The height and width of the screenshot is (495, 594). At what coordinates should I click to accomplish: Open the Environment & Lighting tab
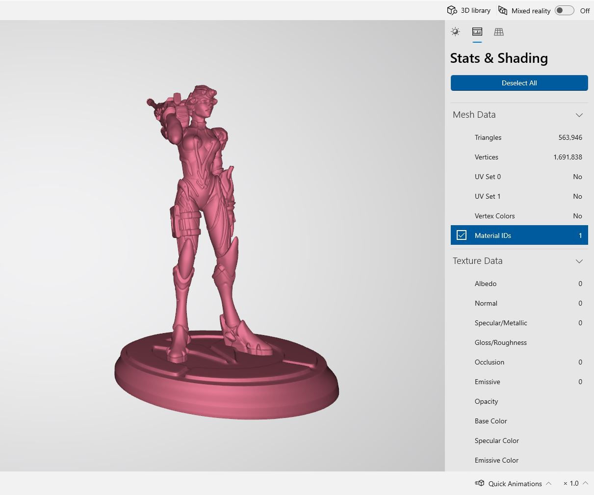coord(455,32)
